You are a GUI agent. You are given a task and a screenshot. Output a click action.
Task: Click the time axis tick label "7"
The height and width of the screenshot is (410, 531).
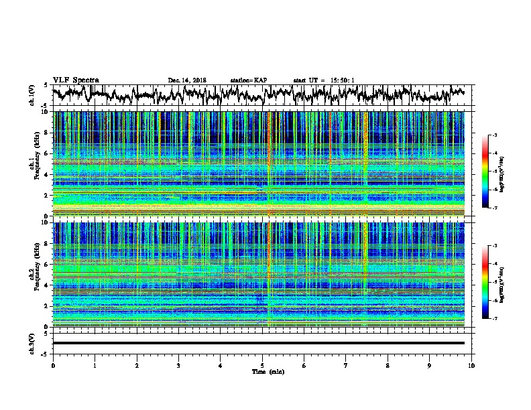click(x=346, y=366)
